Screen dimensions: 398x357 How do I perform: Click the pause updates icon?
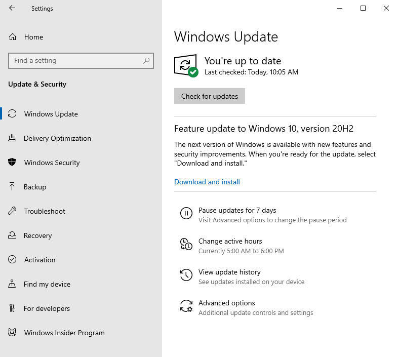[186, 214]
